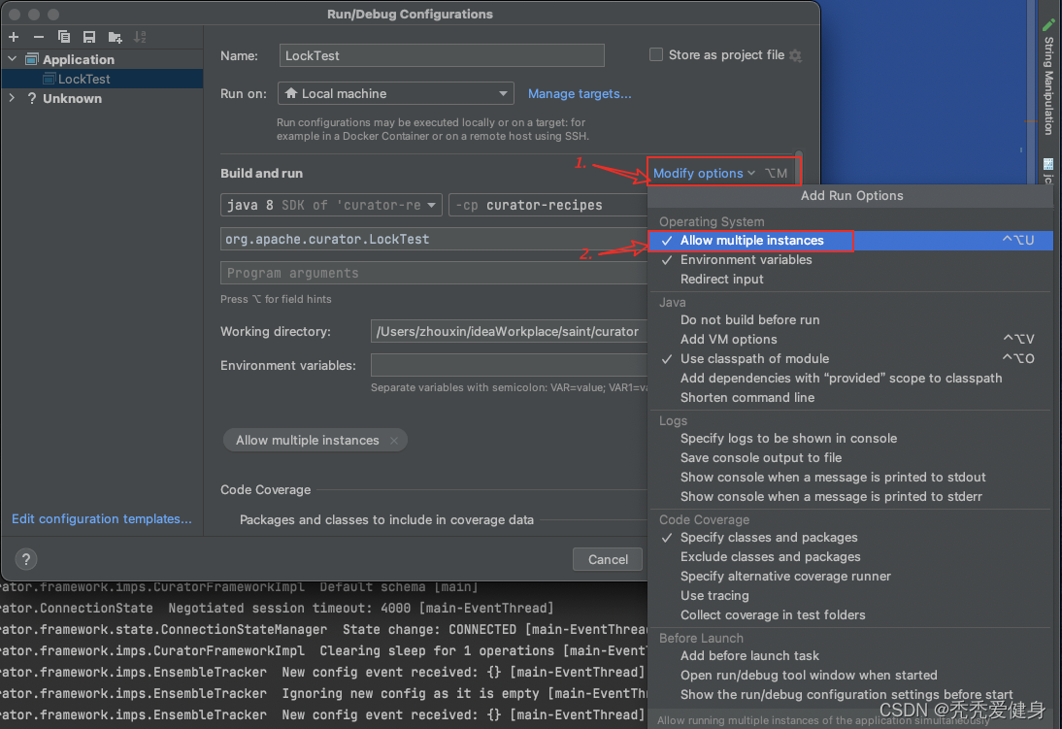Screen dimensions: 1062x729
Task: Save configuration using the floppy disk icon
Action: tap(88, 37)
